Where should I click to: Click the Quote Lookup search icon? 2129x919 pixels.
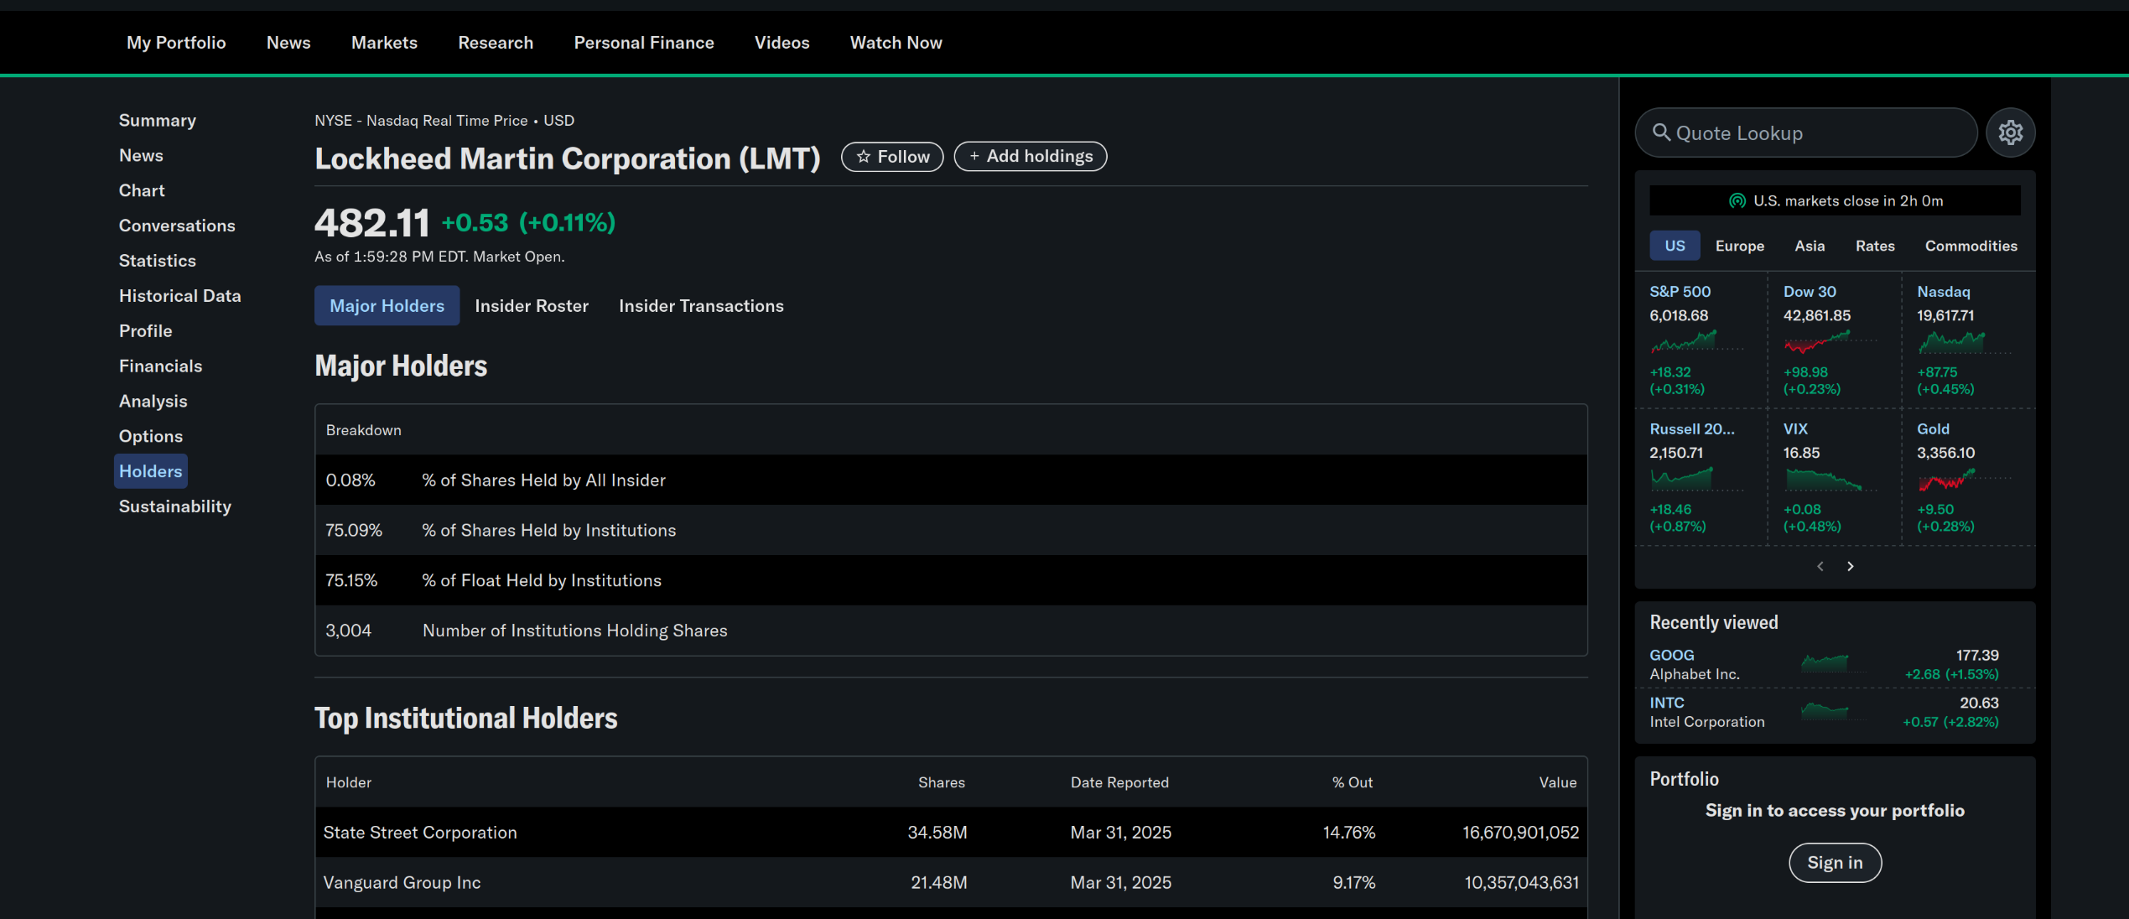(x=1660, y=132)
